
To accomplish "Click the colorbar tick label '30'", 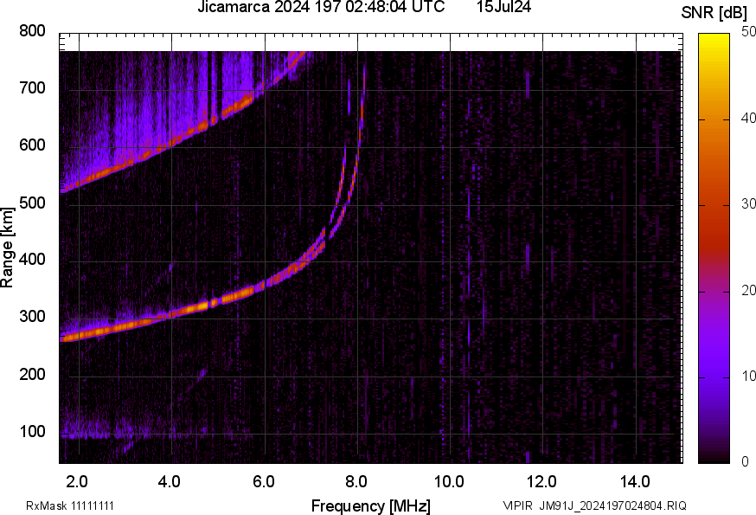I will tap(749, 204).
